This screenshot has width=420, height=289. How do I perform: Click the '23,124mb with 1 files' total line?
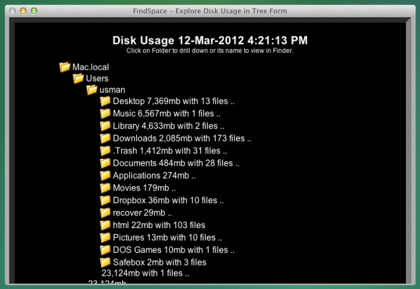[x=145, y=273]
